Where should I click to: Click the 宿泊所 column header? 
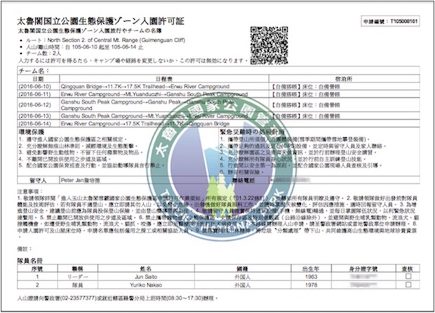coord(354,78)
